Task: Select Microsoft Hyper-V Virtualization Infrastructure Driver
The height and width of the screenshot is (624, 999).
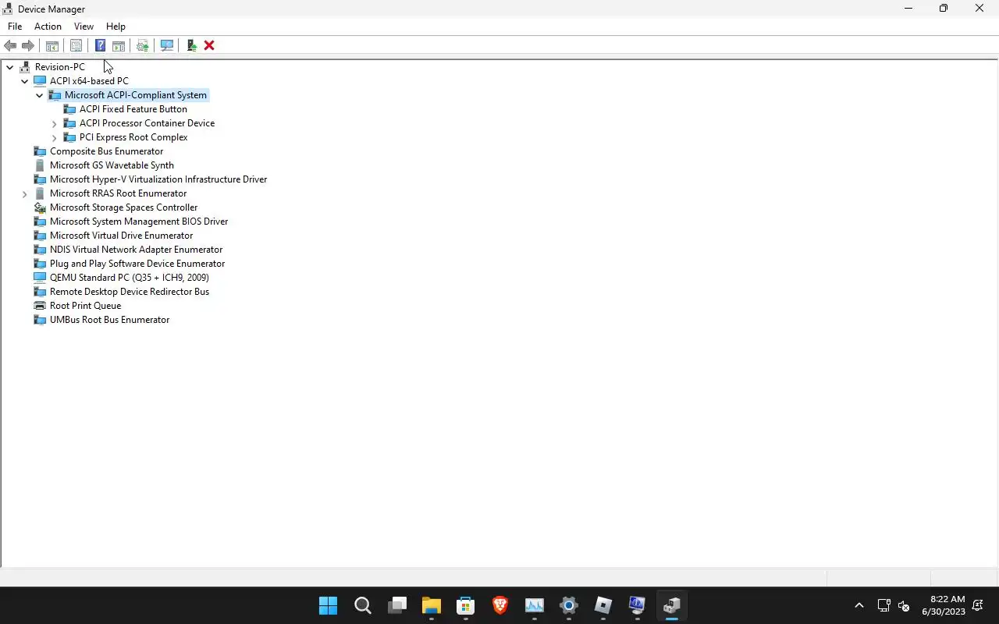Action: pos(158,179)
